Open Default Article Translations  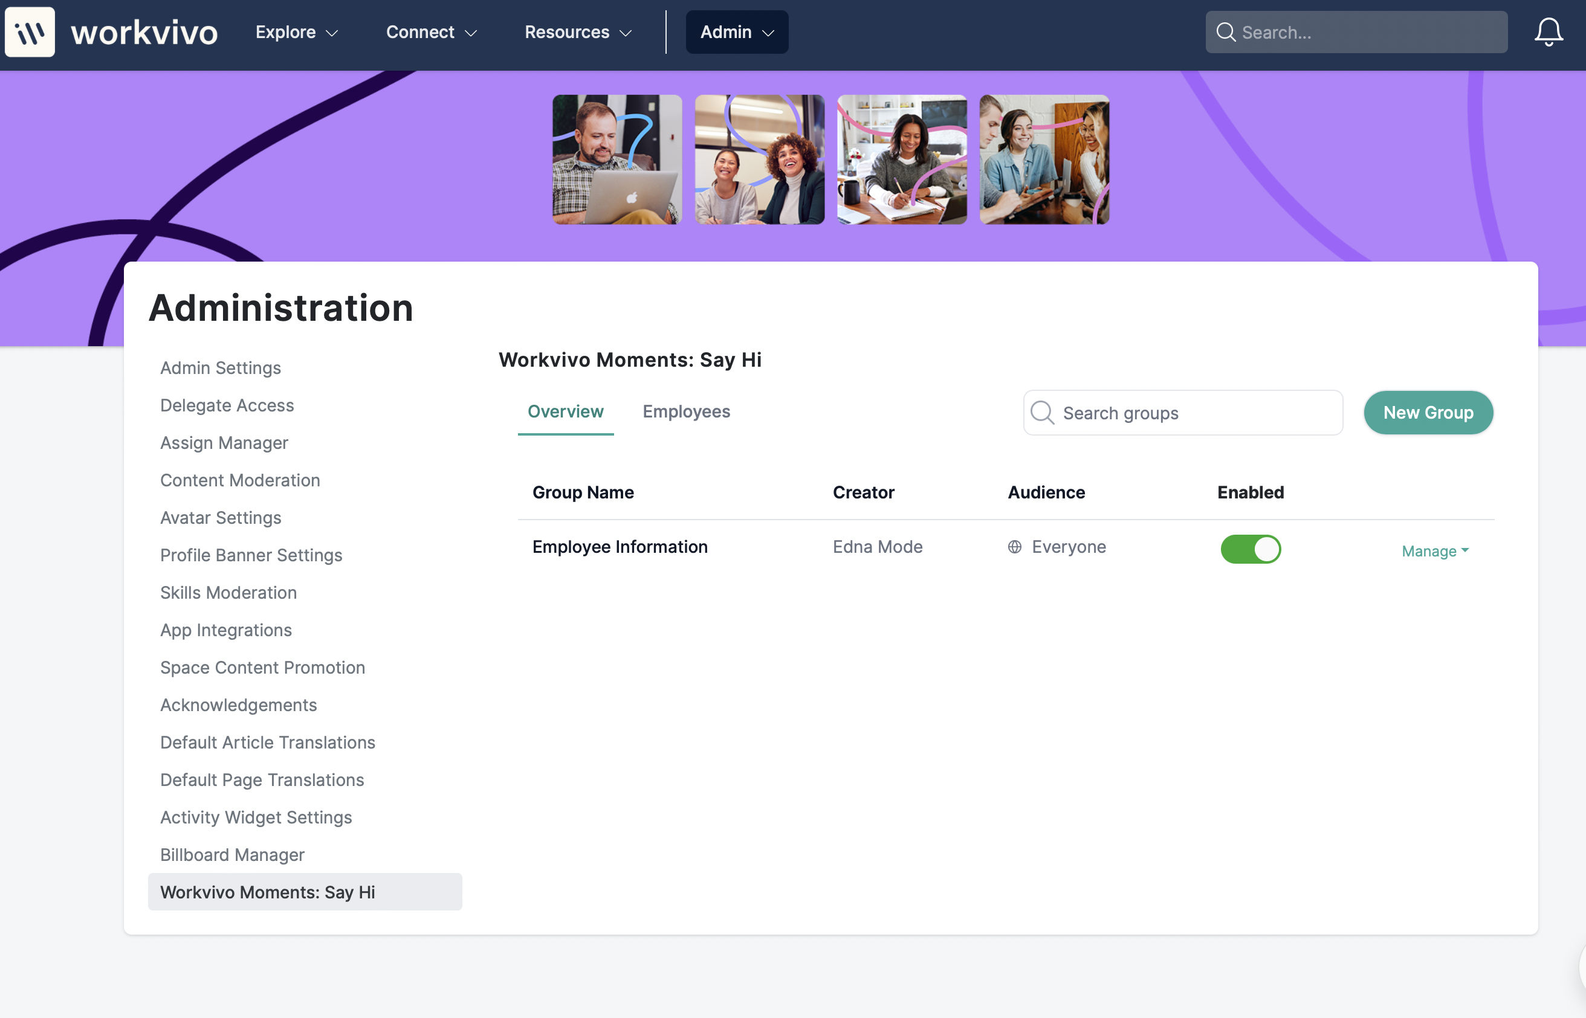[268, 743]
